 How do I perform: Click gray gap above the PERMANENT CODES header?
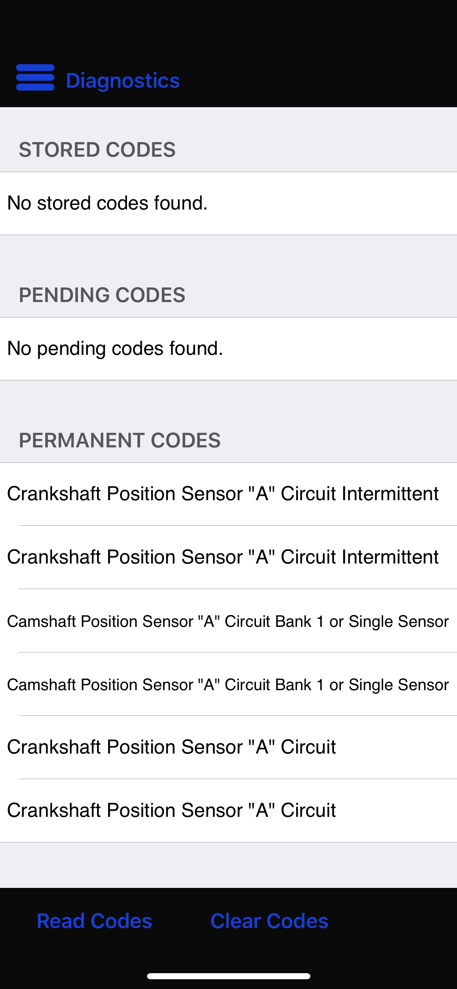coord(228,402)
